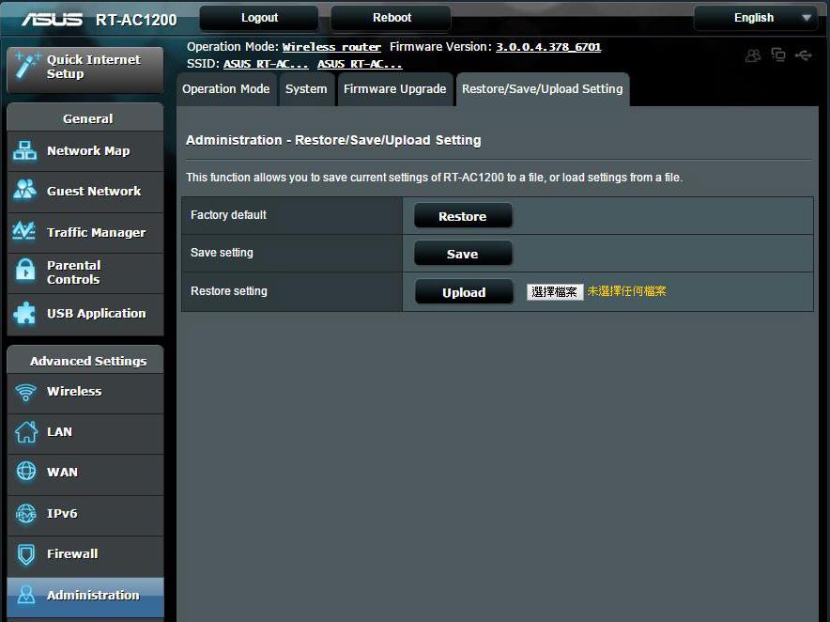Open Traffic Manager menu item
Image resolution: width=830 pixels, height=622 pixels.
point(85,233)
